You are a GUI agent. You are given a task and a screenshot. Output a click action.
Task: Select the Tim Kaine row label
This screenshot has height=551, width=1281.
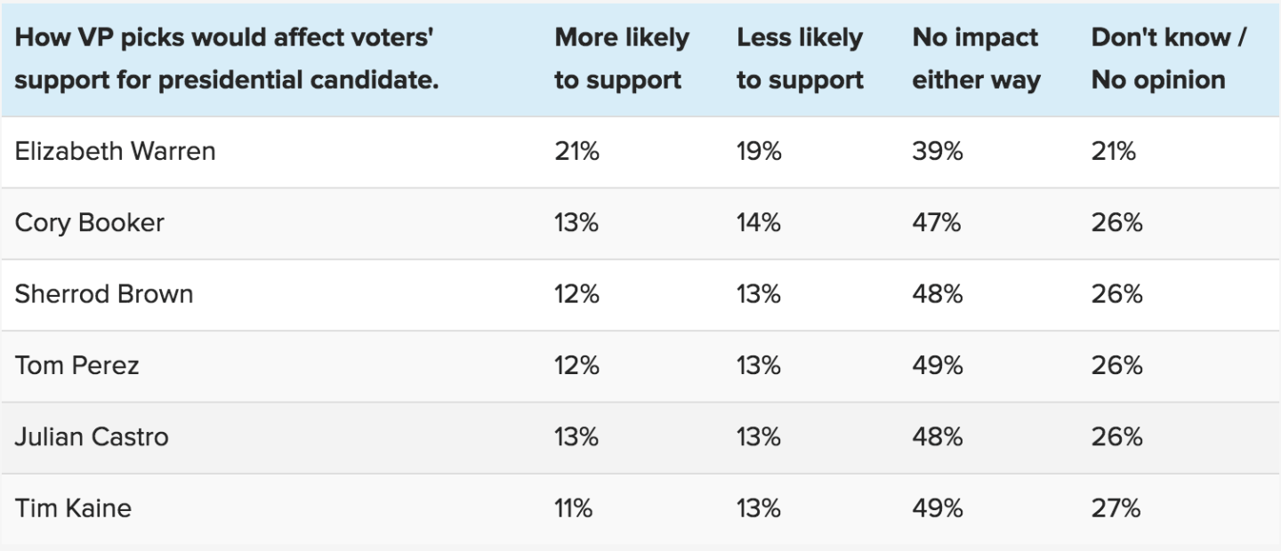coord(73,508)
